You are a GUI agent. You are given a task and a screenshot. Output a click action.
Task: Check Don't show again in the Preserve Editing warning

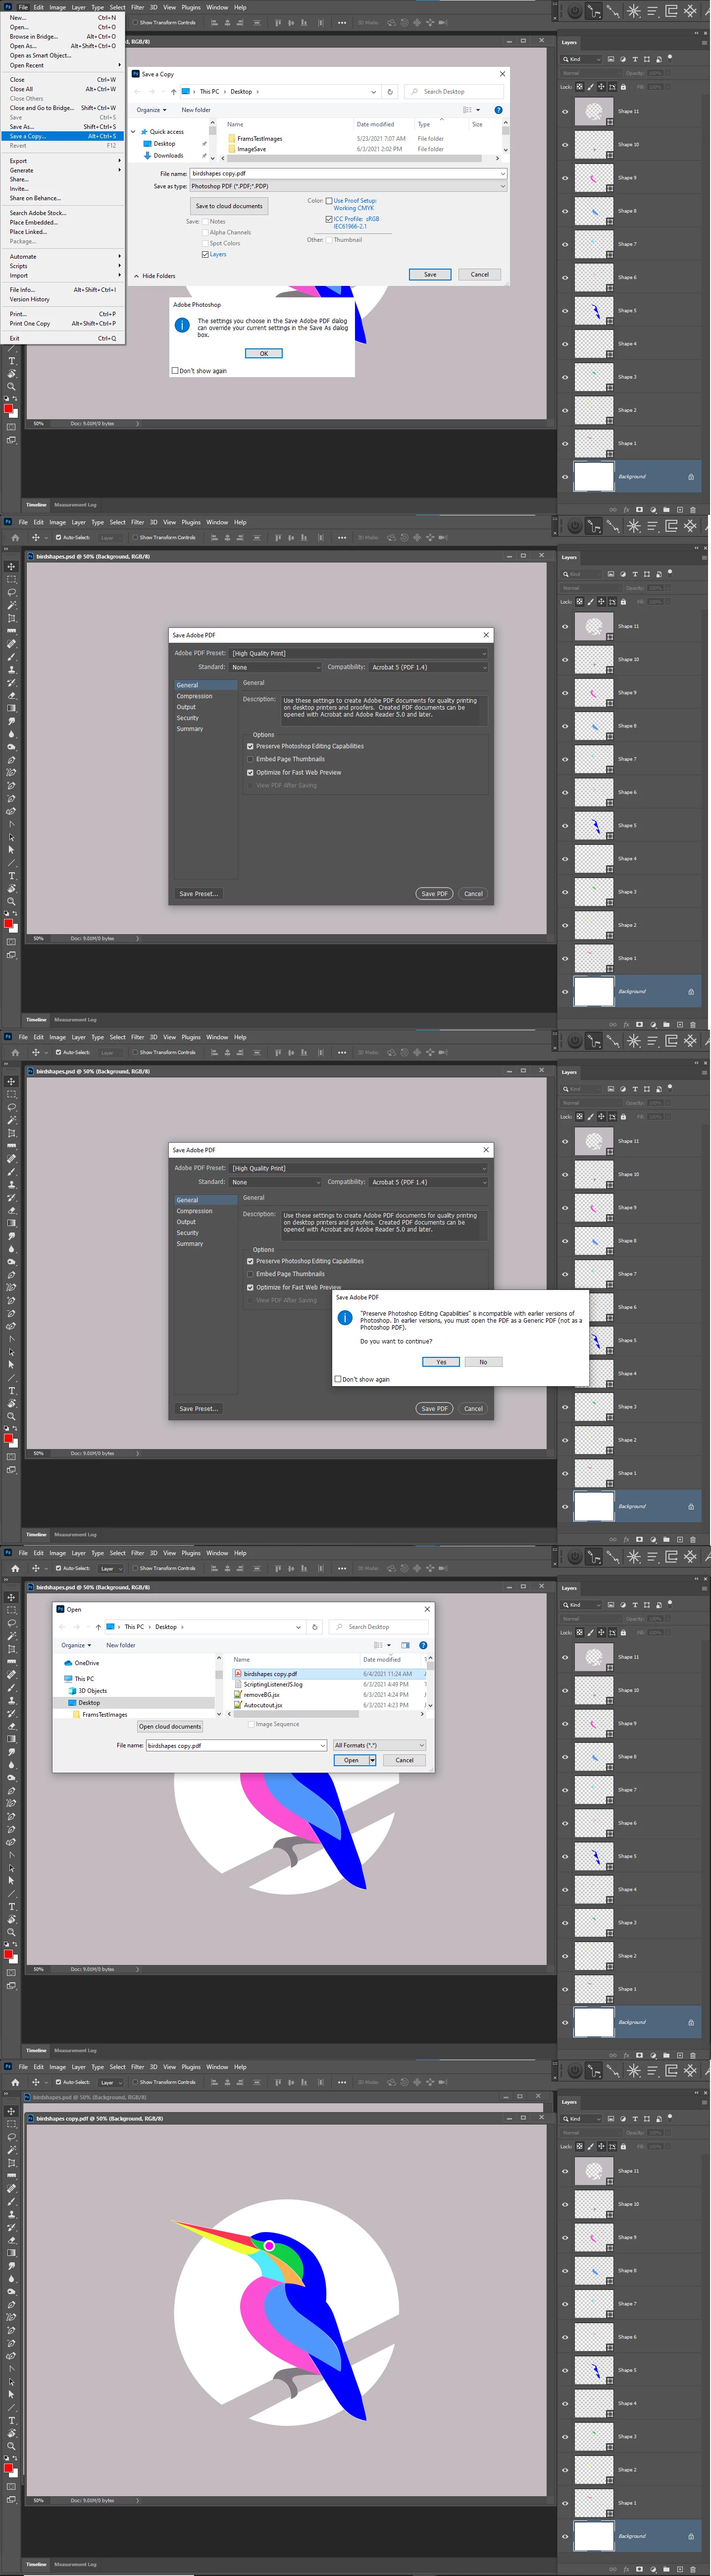coord(339,1379)
